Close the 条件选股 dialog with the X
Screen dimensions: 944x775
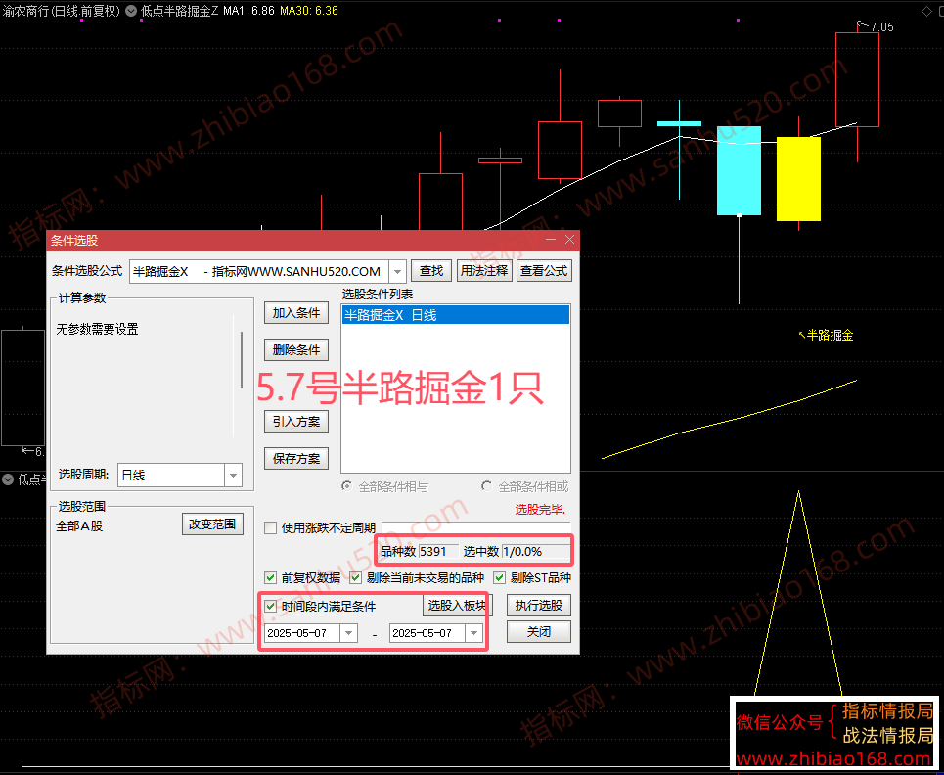pyautogui.click(x=569, y=240)
